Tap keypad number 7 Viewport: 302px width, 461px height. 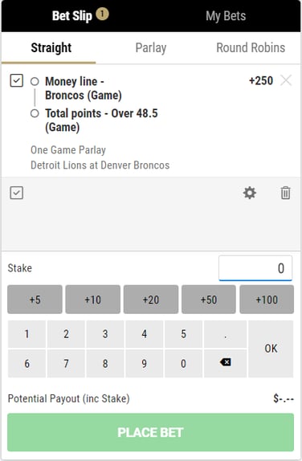pyautogui.click(x=66, y=363)
